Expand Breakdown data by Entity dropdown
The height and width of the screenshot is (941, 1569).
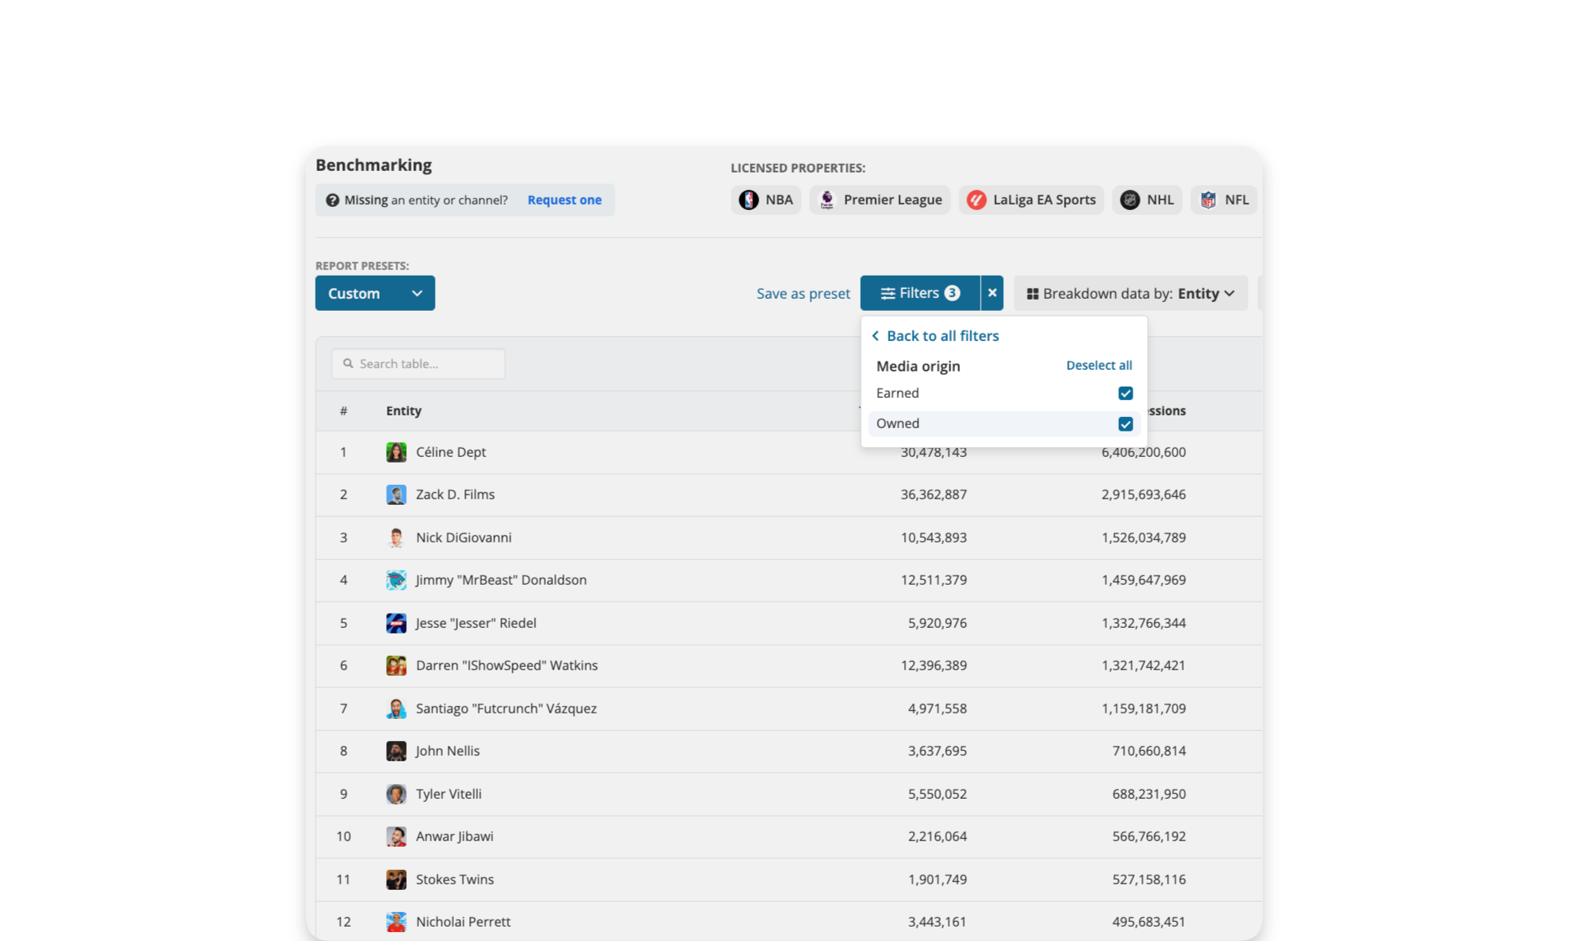coord(1130,293)
